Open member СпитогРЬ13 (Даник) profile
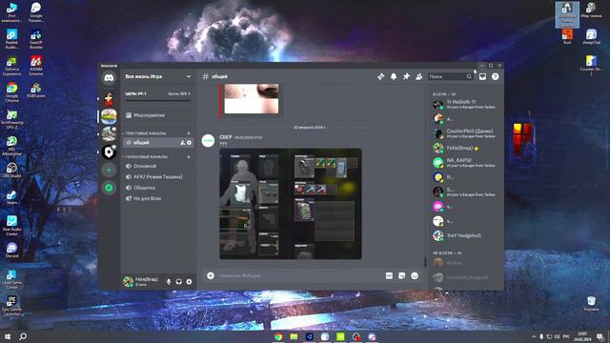The image size is (610, 343). 466,133
